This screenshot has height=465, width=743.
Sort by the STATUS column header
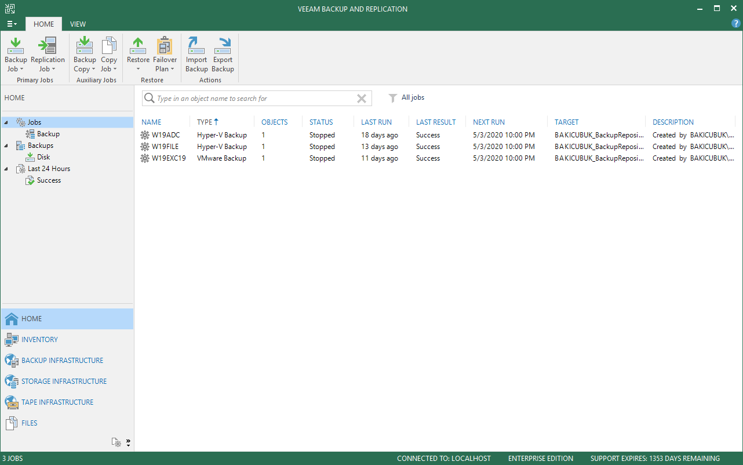[321, 122]
